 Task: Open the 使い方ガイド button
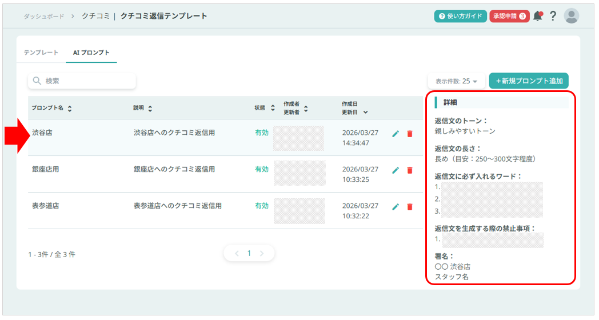pyautogui.click(x=460, y=16)
